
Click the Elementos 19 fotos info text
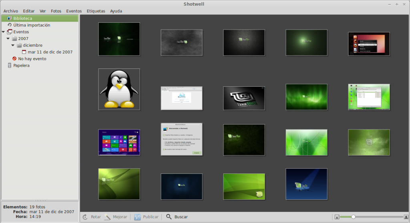24,207
